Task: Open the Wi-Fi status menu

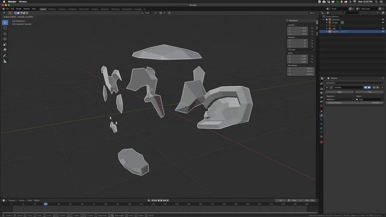Action: click(x=355, y=1)
